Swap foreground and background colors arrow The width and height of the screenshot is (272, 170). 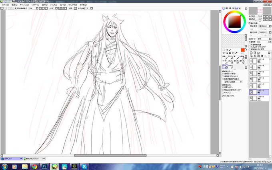click(x=246, y=49)
